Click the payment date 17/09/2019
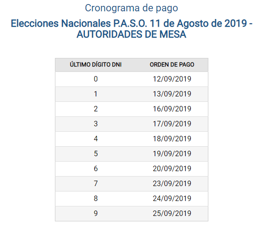266x225 pixels. click(x=172, y=124)
